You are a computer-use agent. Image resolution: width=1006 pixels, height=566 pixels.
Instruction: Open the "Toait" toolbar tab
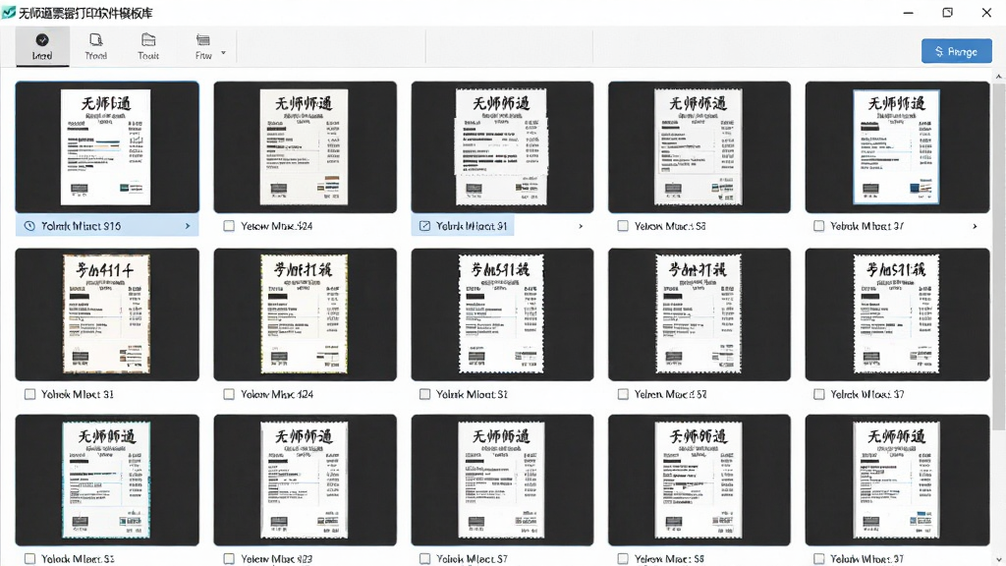[148, 46]
